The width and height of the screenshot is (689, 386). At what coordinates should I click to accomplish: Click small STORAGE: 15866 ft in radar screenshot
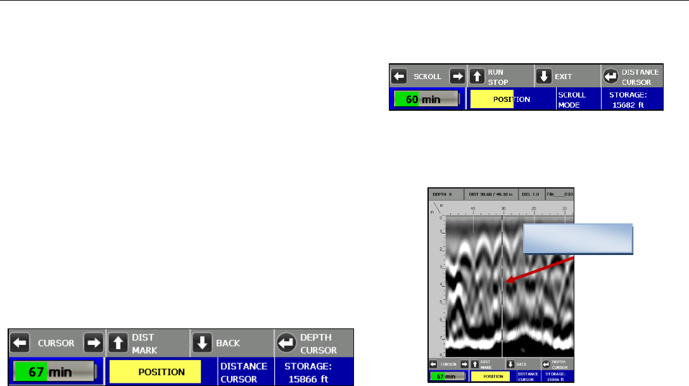(555, 377)
